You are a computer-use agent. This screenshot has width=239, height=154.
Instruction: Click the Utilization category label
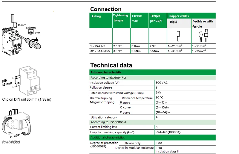(104, 117)
